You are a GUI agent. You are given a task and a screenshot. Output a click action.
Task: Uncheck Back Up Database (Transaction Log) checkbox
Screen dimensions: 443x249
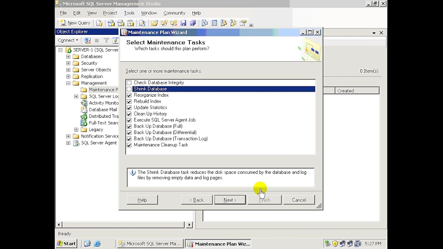(129, 138)
